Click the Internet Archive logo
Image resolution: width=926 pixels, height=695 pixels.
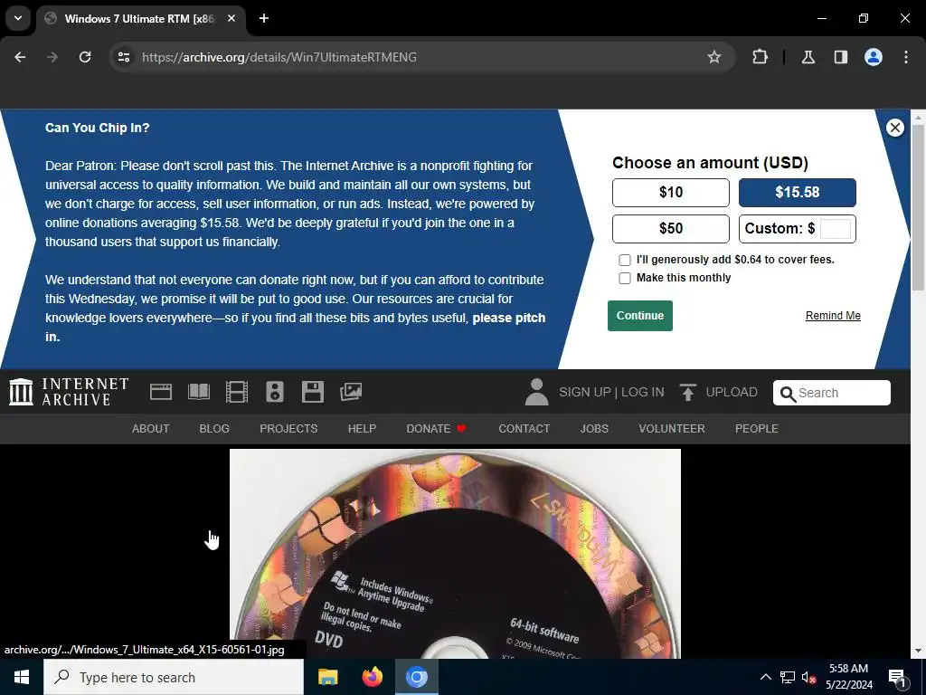coord(69,392)
